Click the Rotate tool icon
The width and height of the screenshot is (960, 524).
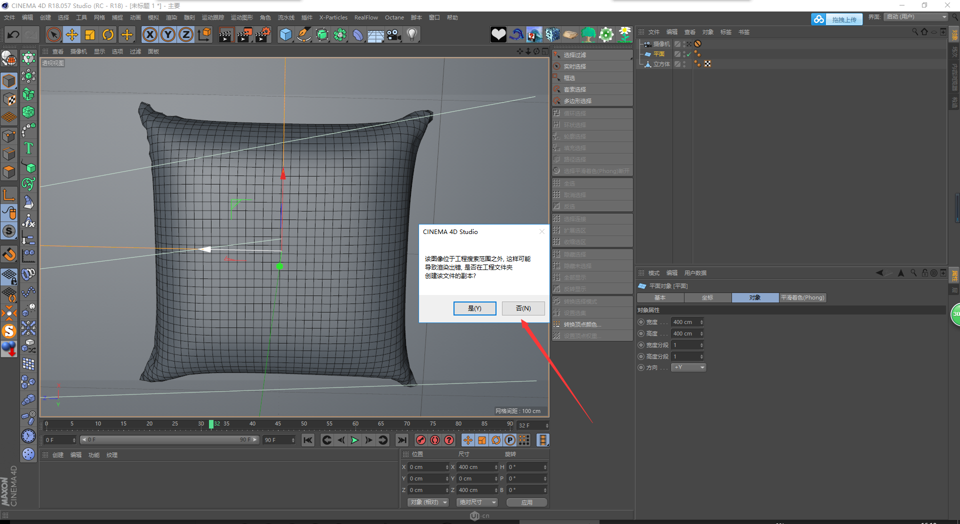pyautogui.click(x=108, y=34)
